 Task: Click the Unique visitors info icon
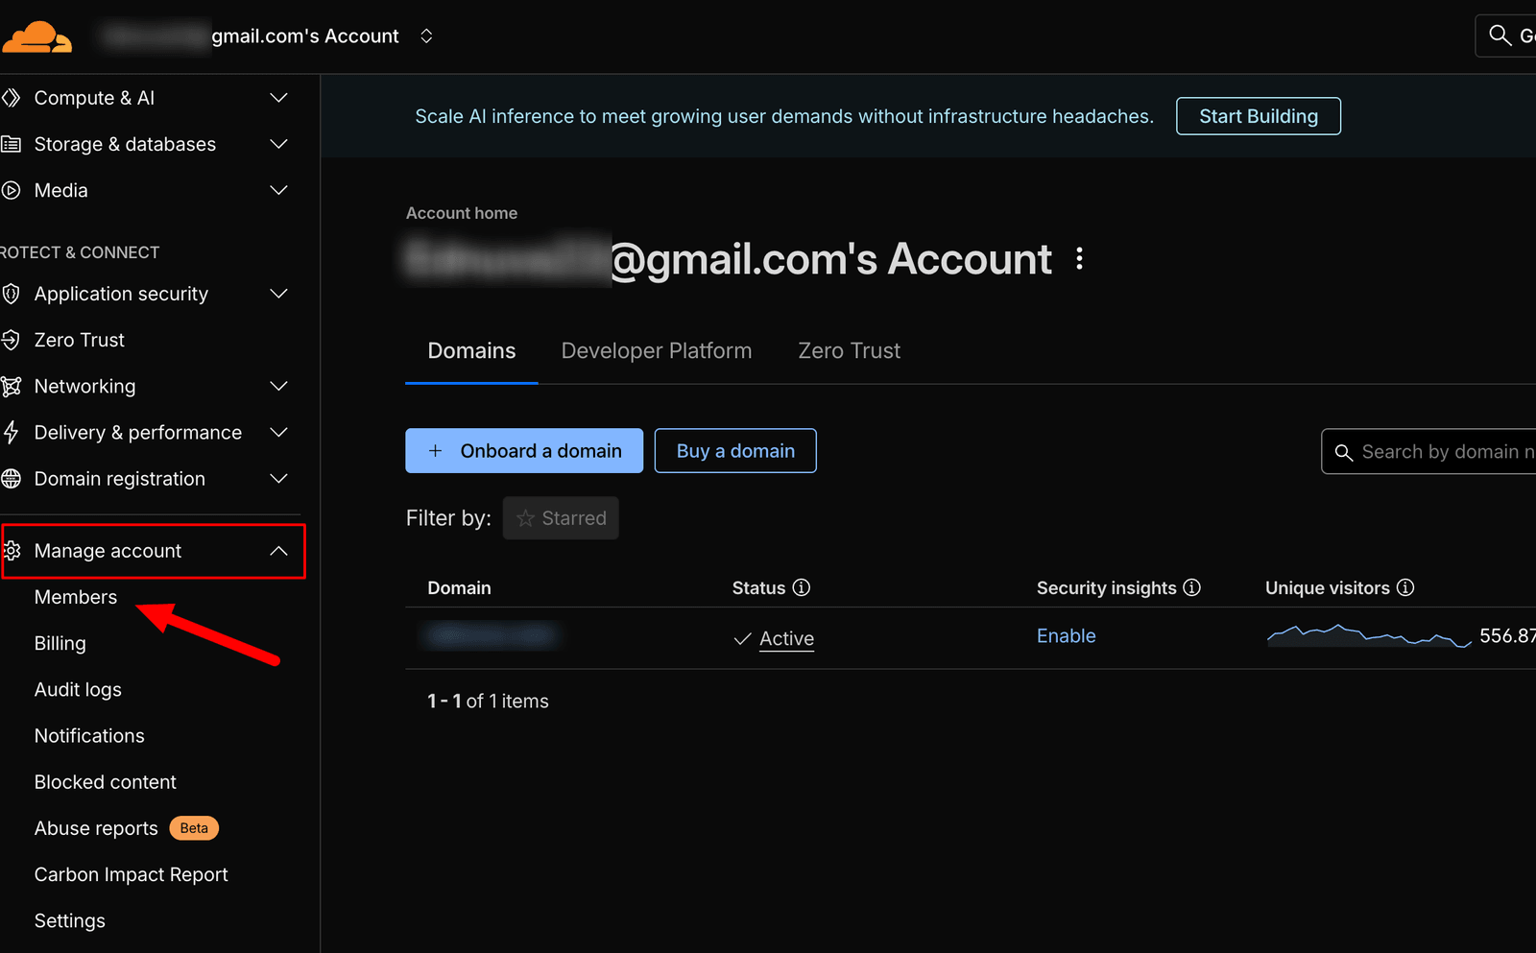[1405, 587]
